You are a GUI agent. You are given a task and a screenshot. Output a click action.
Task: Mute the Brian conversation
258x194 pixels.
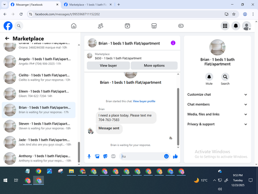click(x=209, y=77)
